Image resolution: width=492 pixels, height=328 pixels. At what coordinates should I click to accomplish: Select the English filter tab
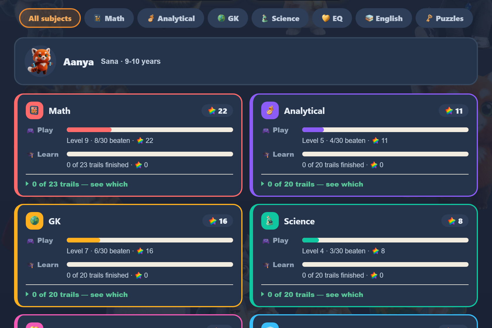[x=384, y=18]
